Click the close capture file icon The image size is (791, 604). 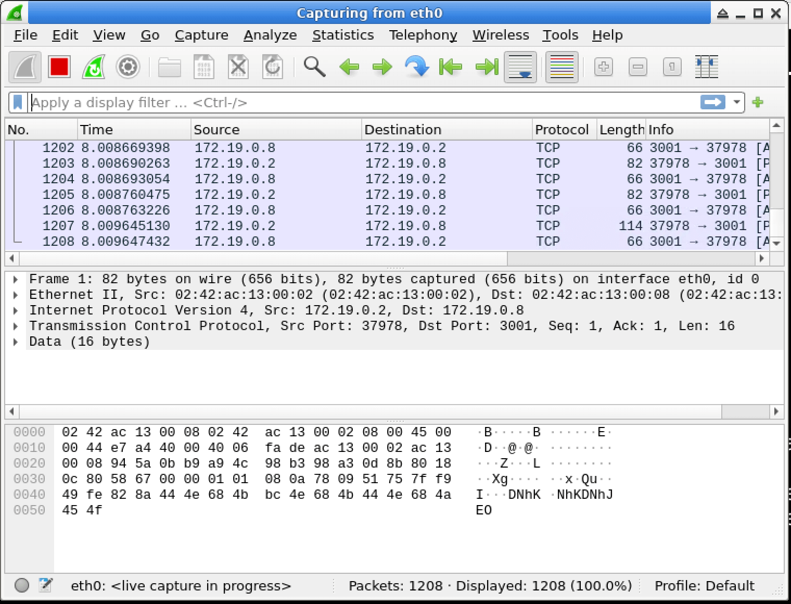(x=238, y=67)
